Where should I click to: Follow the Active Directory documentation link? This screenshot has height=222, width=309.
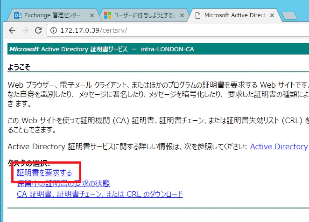pos(280,146)
